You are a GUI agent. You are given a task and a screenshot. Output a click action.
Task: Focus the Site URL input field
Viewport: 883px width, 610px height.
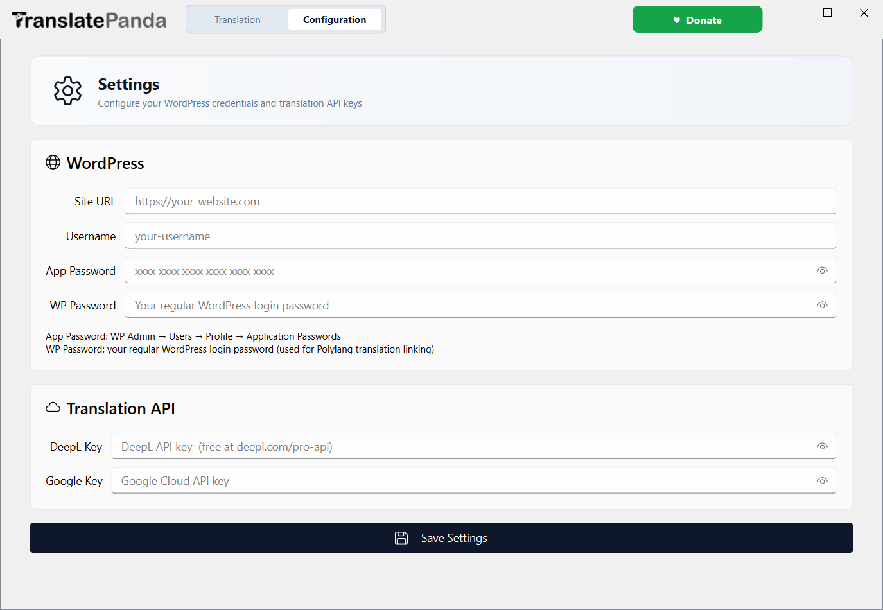tap(480, 202)
